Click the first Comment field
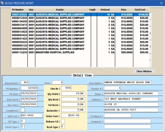Image resolution: width=165 pixels, height=132 pixels. 127,121
